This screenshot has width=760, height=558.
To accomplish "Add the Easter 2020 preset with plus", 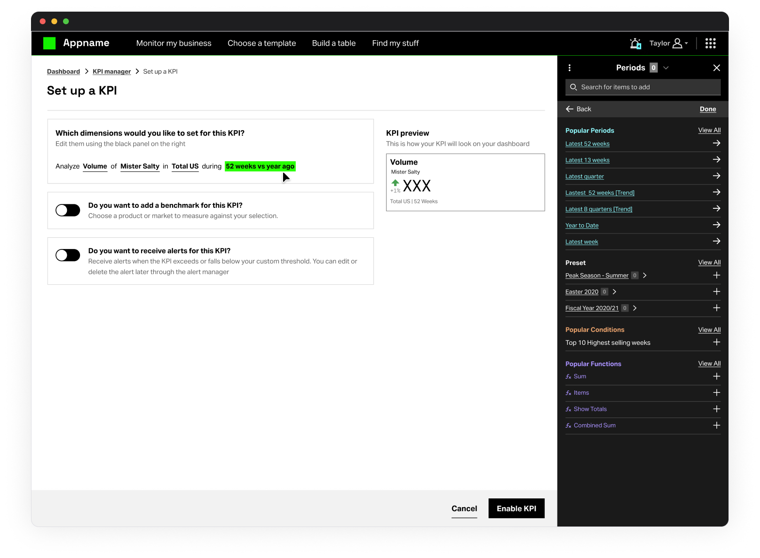I will [716, 292].
